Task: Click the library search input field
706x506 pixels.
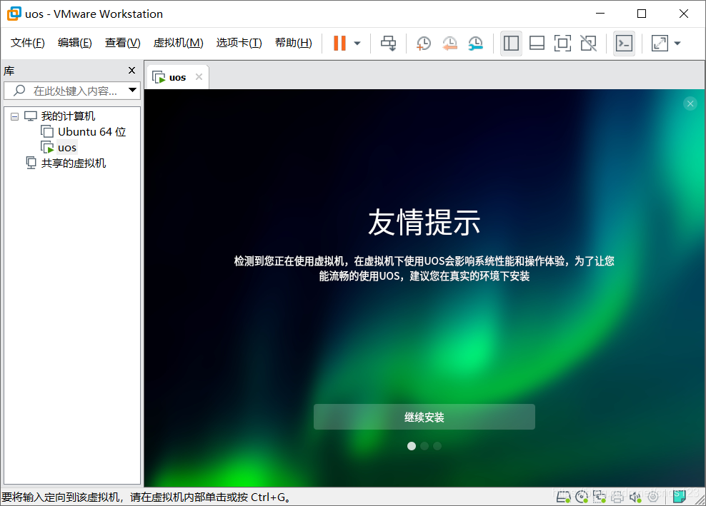Action: [x=72, y=91]
